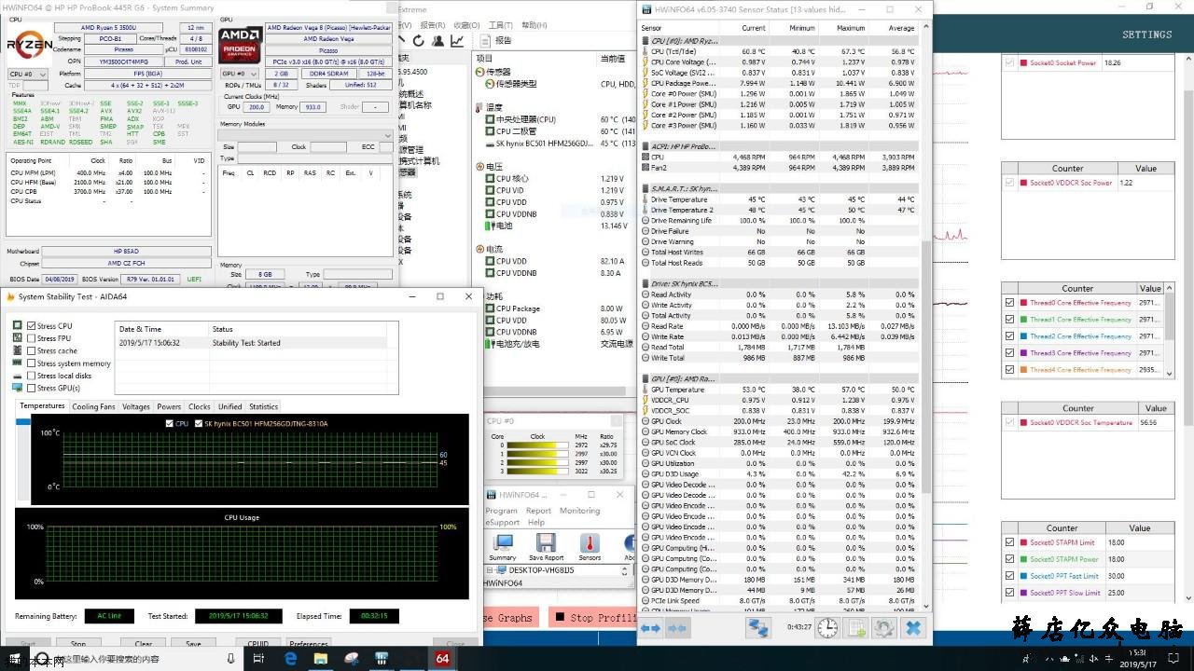The width and height of the screenshot is (1194, 671).
Task: Enable Stress GPU(s) checkbox
Action: (32, 388)
